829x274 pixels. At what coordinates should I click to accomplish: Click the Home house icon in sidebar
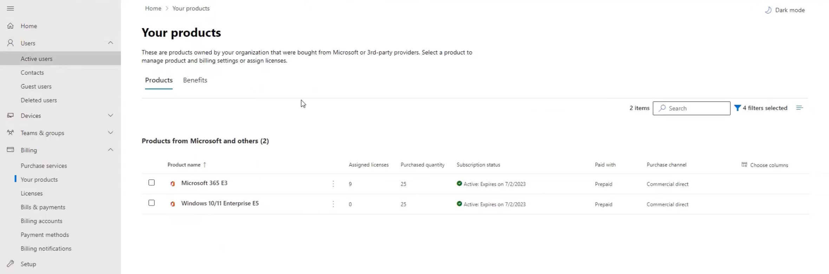pyautogui.click(x=11, y=26)
